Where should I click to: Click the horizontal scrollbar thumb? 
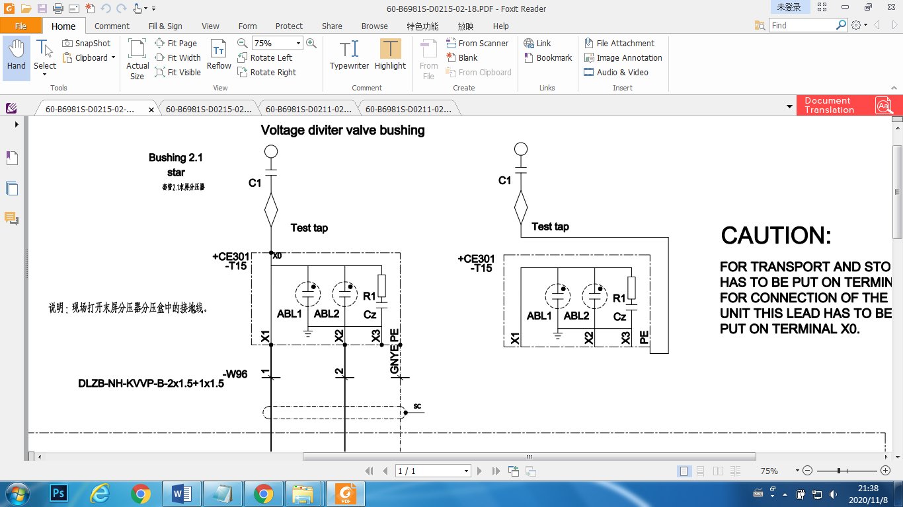tap(530, 456)
